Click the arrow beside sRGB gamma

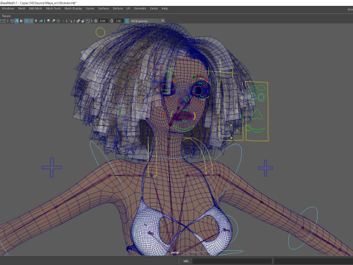163,21
